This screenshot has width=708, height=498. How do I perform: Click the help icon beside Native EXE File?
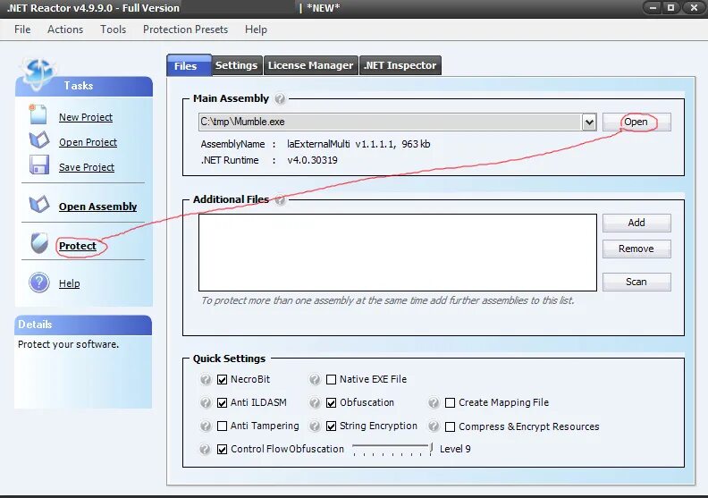[x=315, y=380]
